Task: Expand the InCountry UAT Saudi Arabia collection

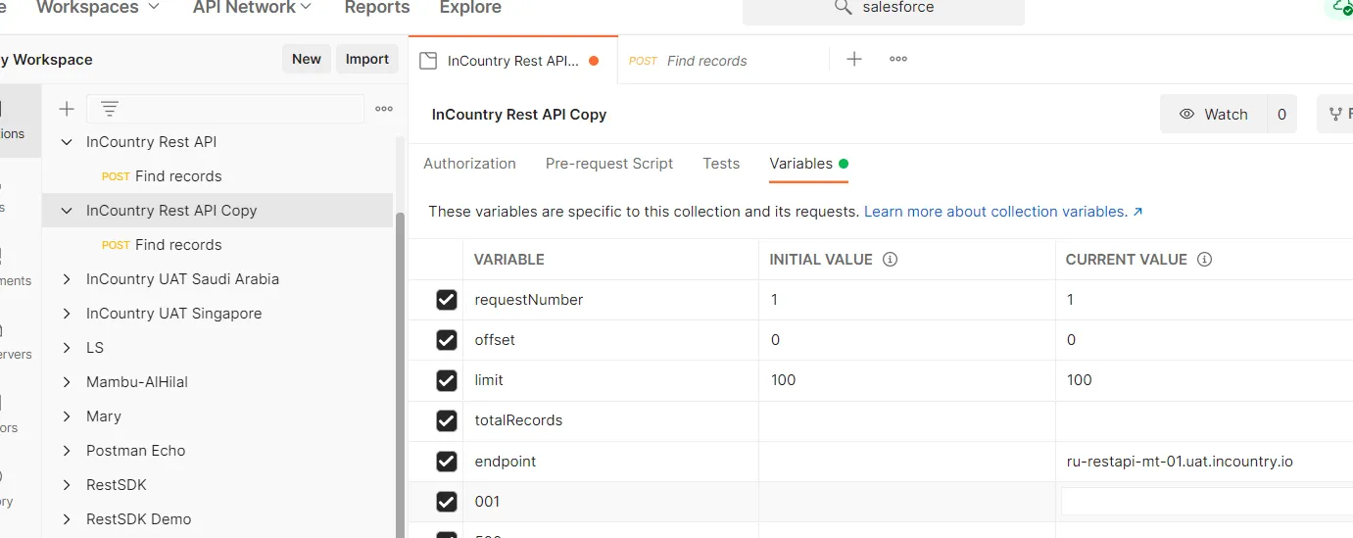Action: coord(67,279)
